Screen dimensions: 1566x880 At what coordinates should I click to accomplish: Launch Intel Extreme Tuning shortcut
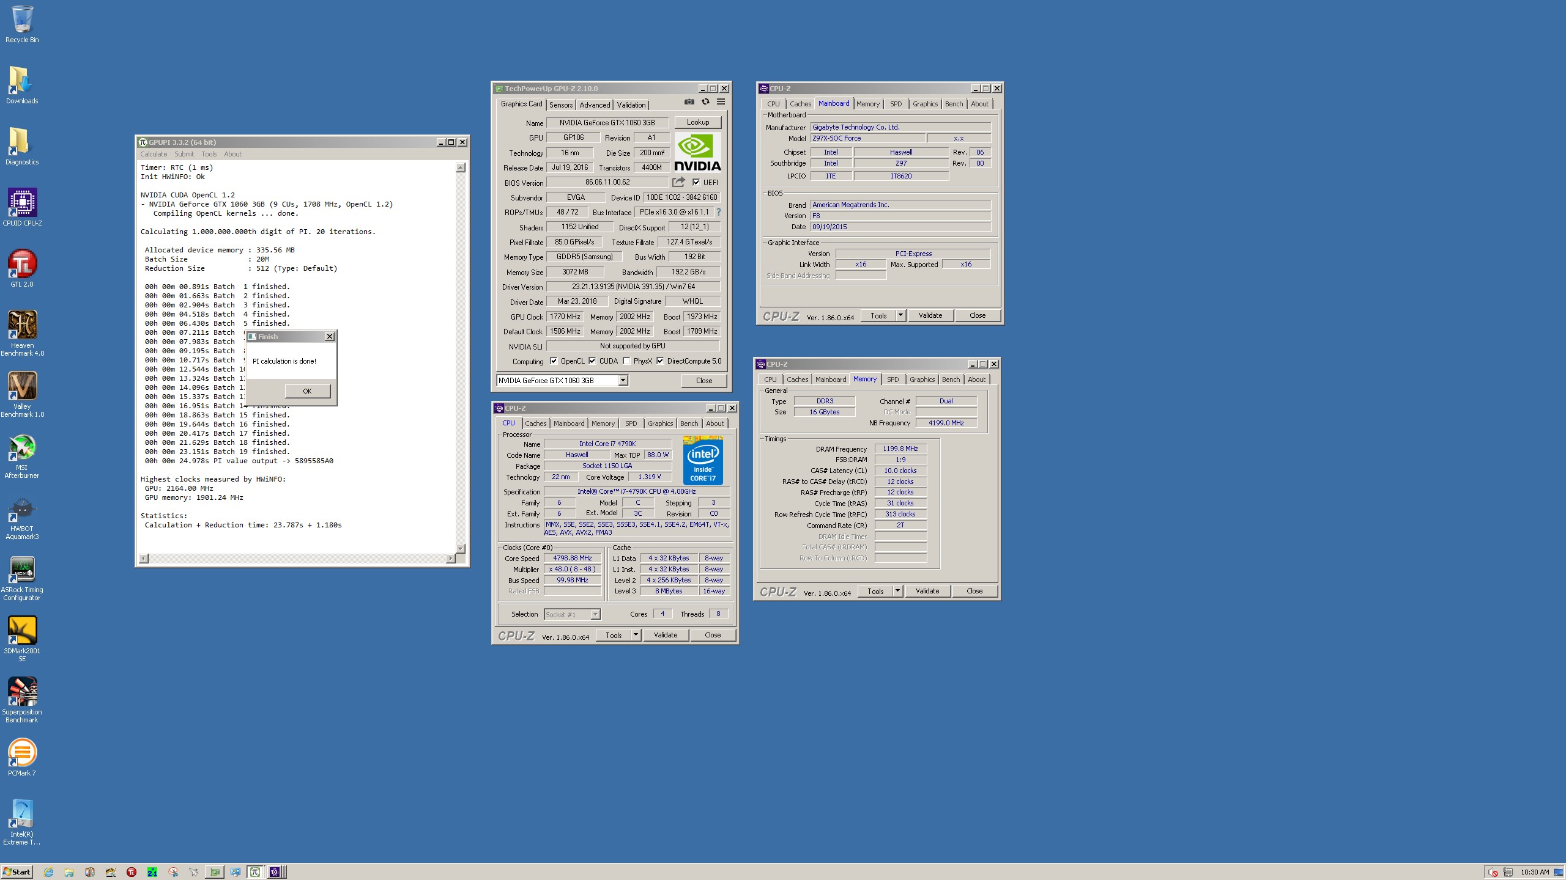(22, 822)
